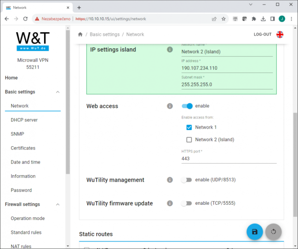
Task: Enable WuTility firmware update TCP/5555 switch
Action: (186, 203)
